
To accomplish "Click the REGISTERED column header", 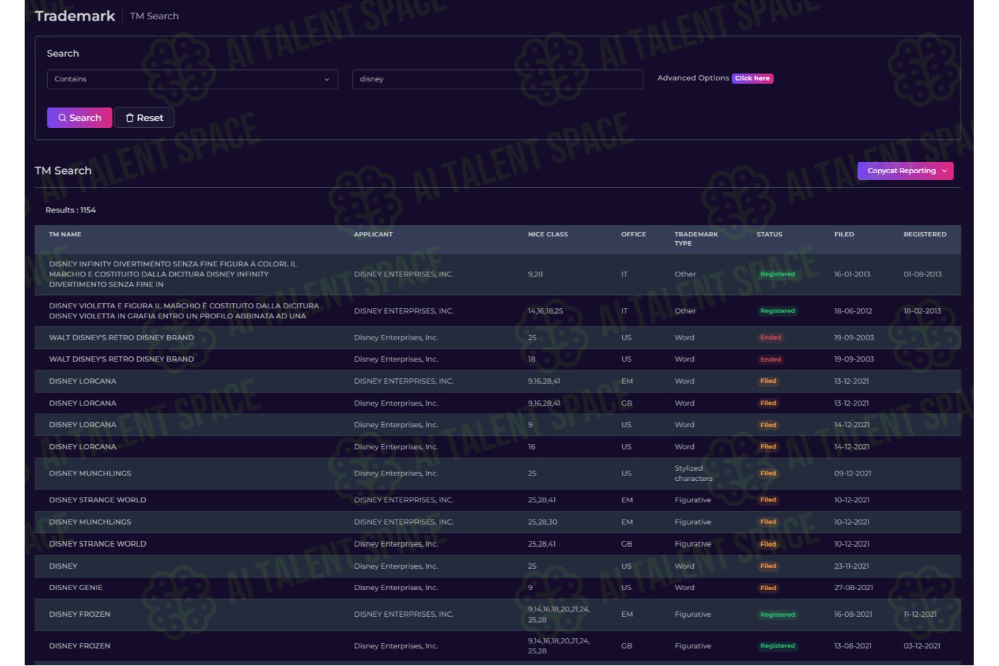I will click(x=924, y=234).
